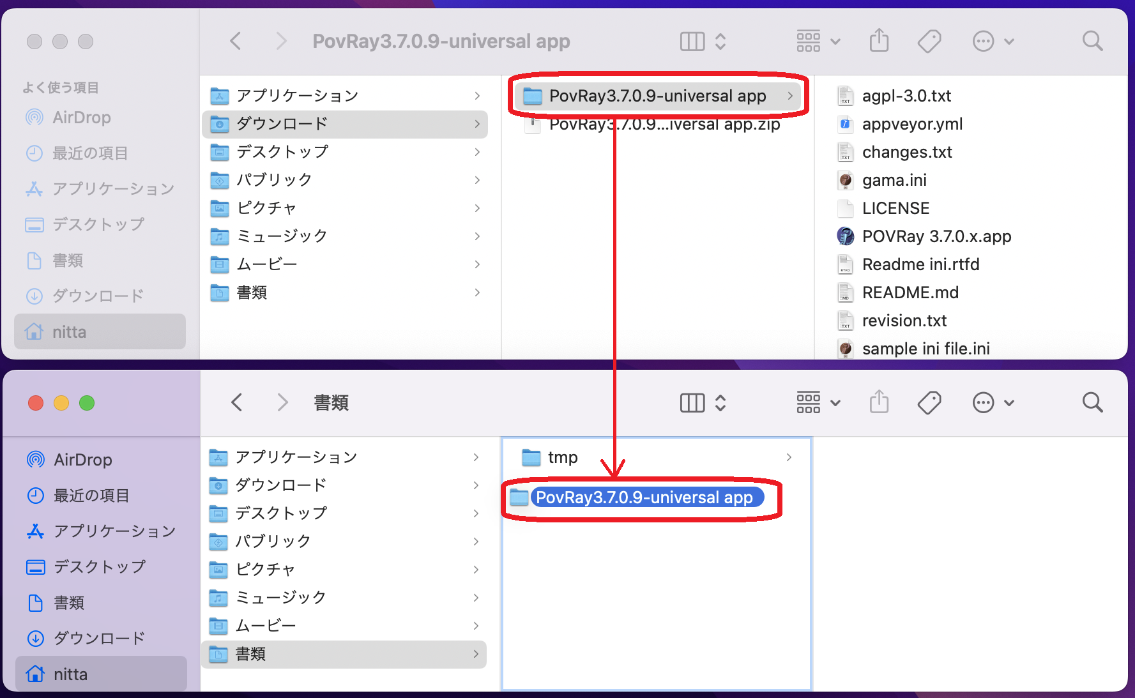1135x698 pixels.
Task: Select nitta home in the 書類 window sidebar
Action: click(70, 674)
